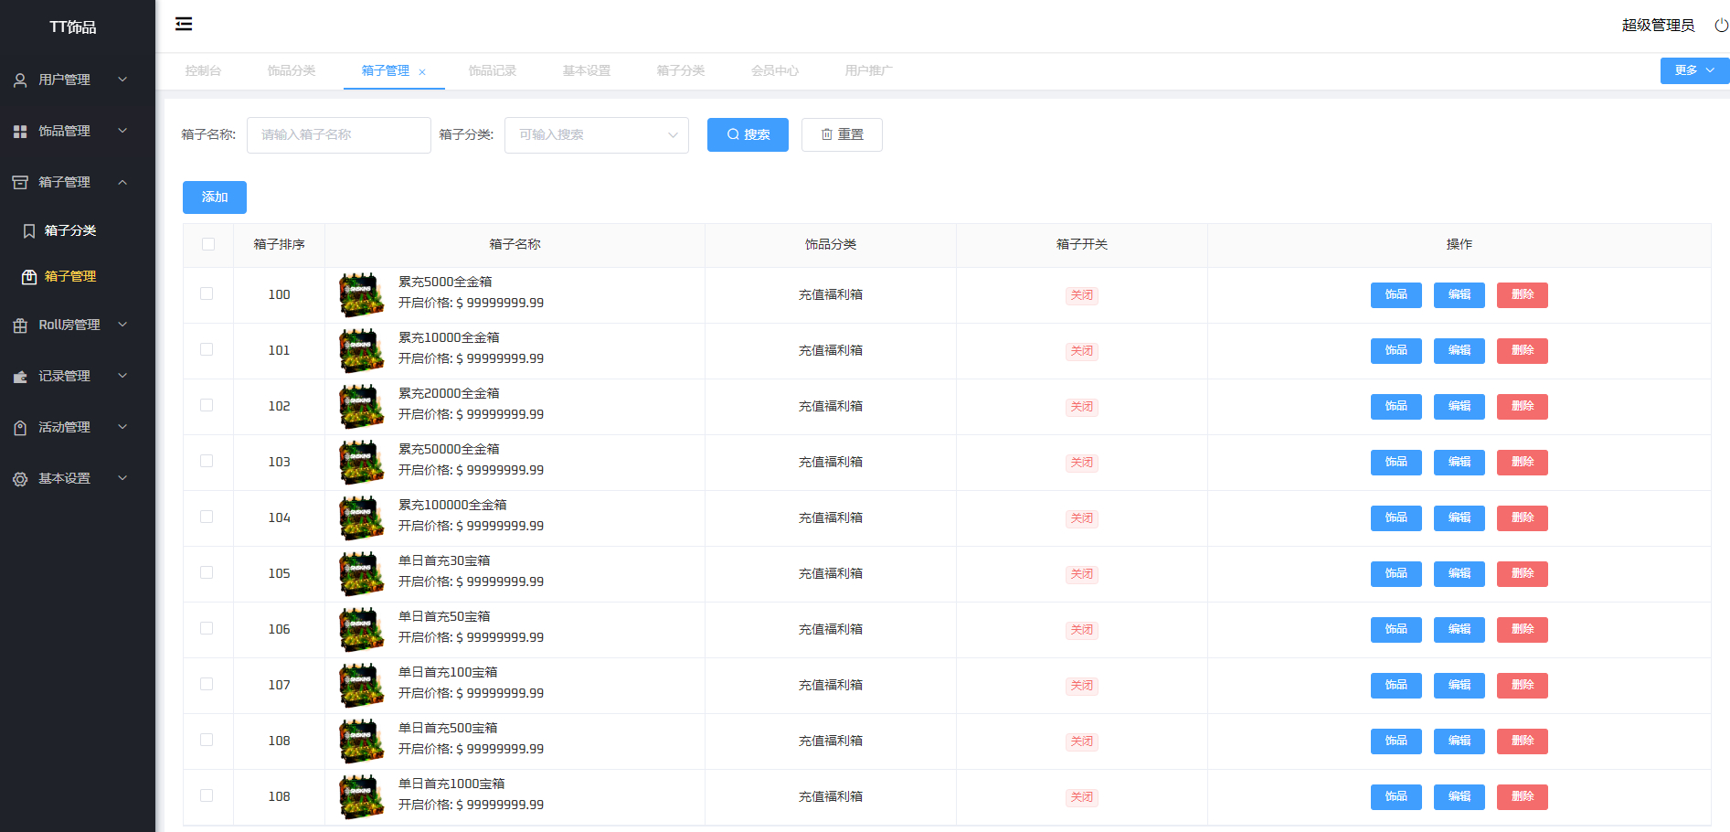Click the 箱子名称 text input field
1730x832 pixels.
coord(338,135)
